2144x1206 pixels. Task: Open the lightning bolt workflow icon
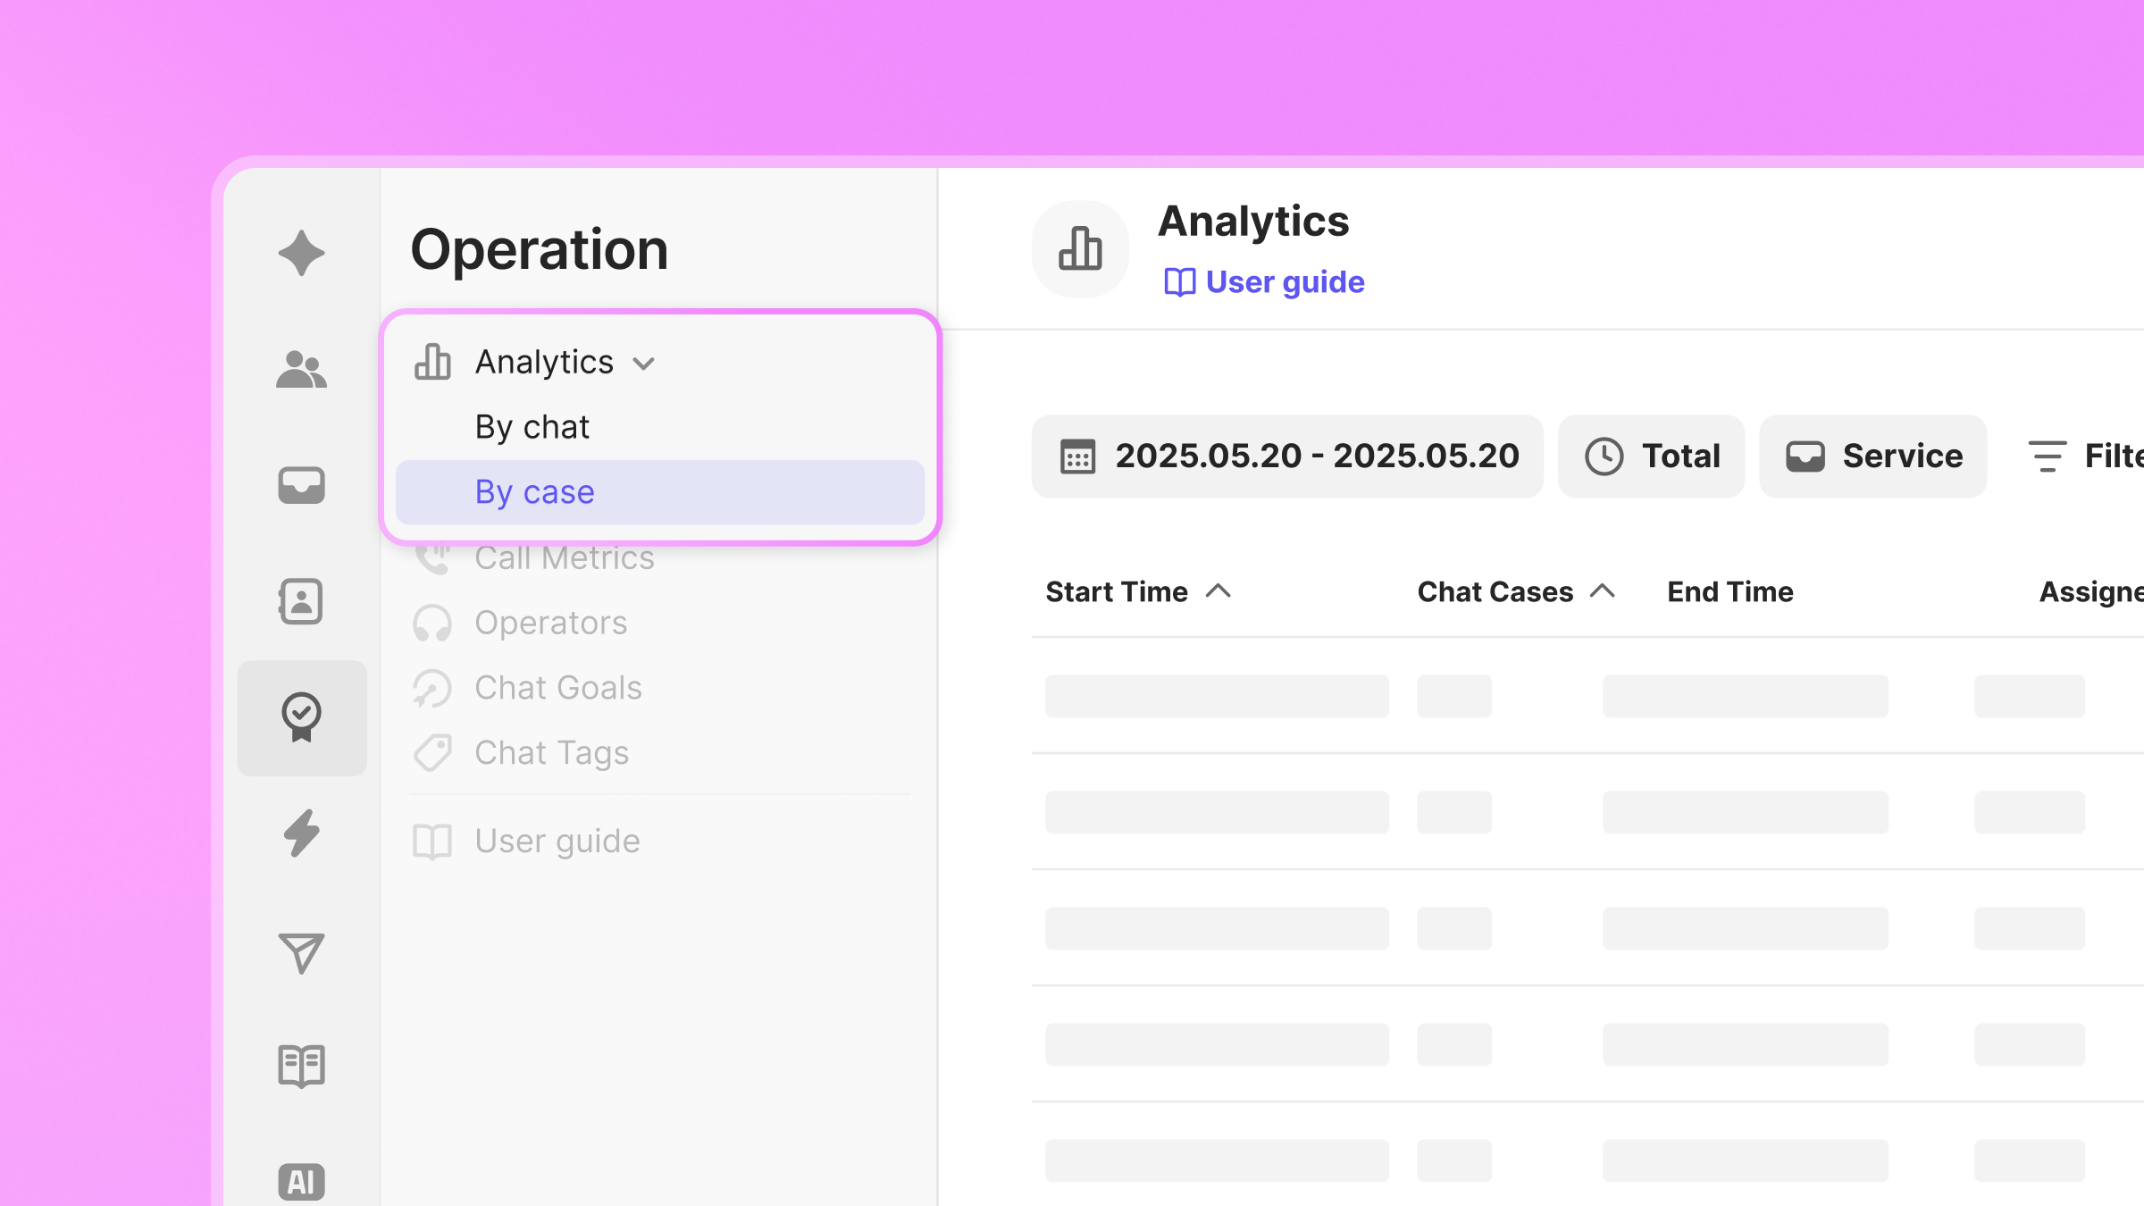coord(301,833)
